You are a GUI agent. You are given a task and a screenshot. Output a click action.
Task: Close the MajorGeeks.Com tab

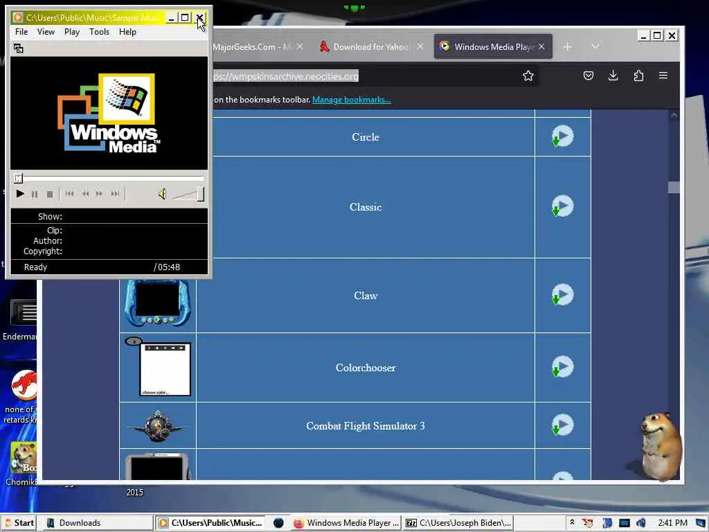(300, 46)
